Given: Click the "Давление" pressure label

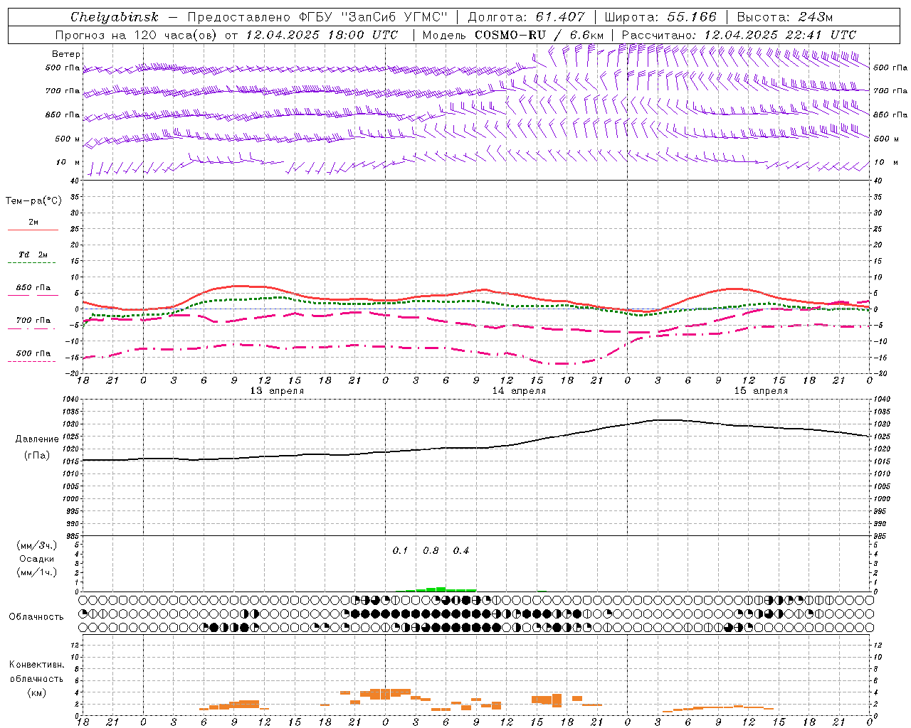Looking at the screenshot, I should [x=37, y=439].
